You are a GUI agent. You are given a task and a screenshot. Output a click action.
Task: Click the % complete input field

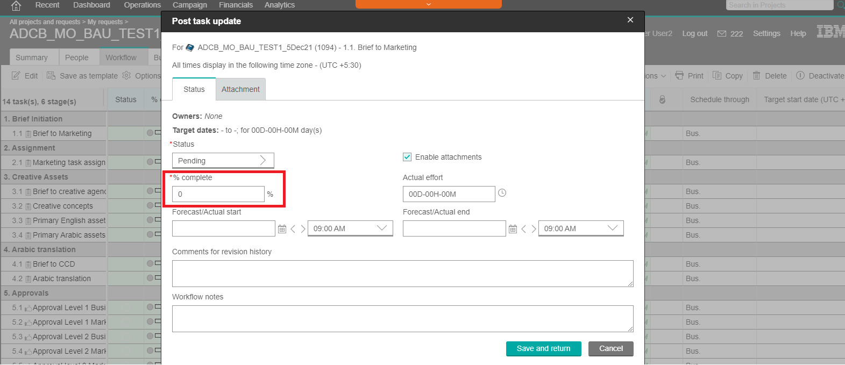(218, 194)
